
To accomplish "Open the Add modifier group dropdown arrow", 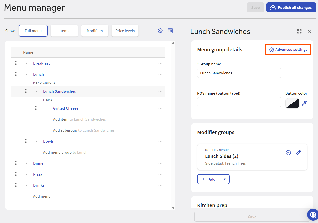I will click(x=225, y=179).
